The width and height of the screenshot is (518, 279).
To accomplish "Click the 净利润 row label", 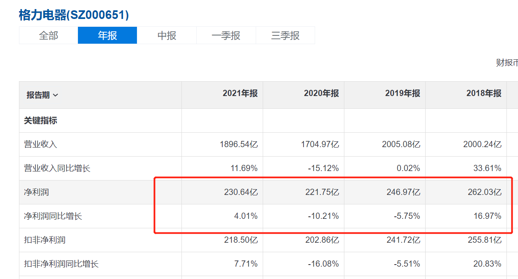I will [x=36, y=192].
